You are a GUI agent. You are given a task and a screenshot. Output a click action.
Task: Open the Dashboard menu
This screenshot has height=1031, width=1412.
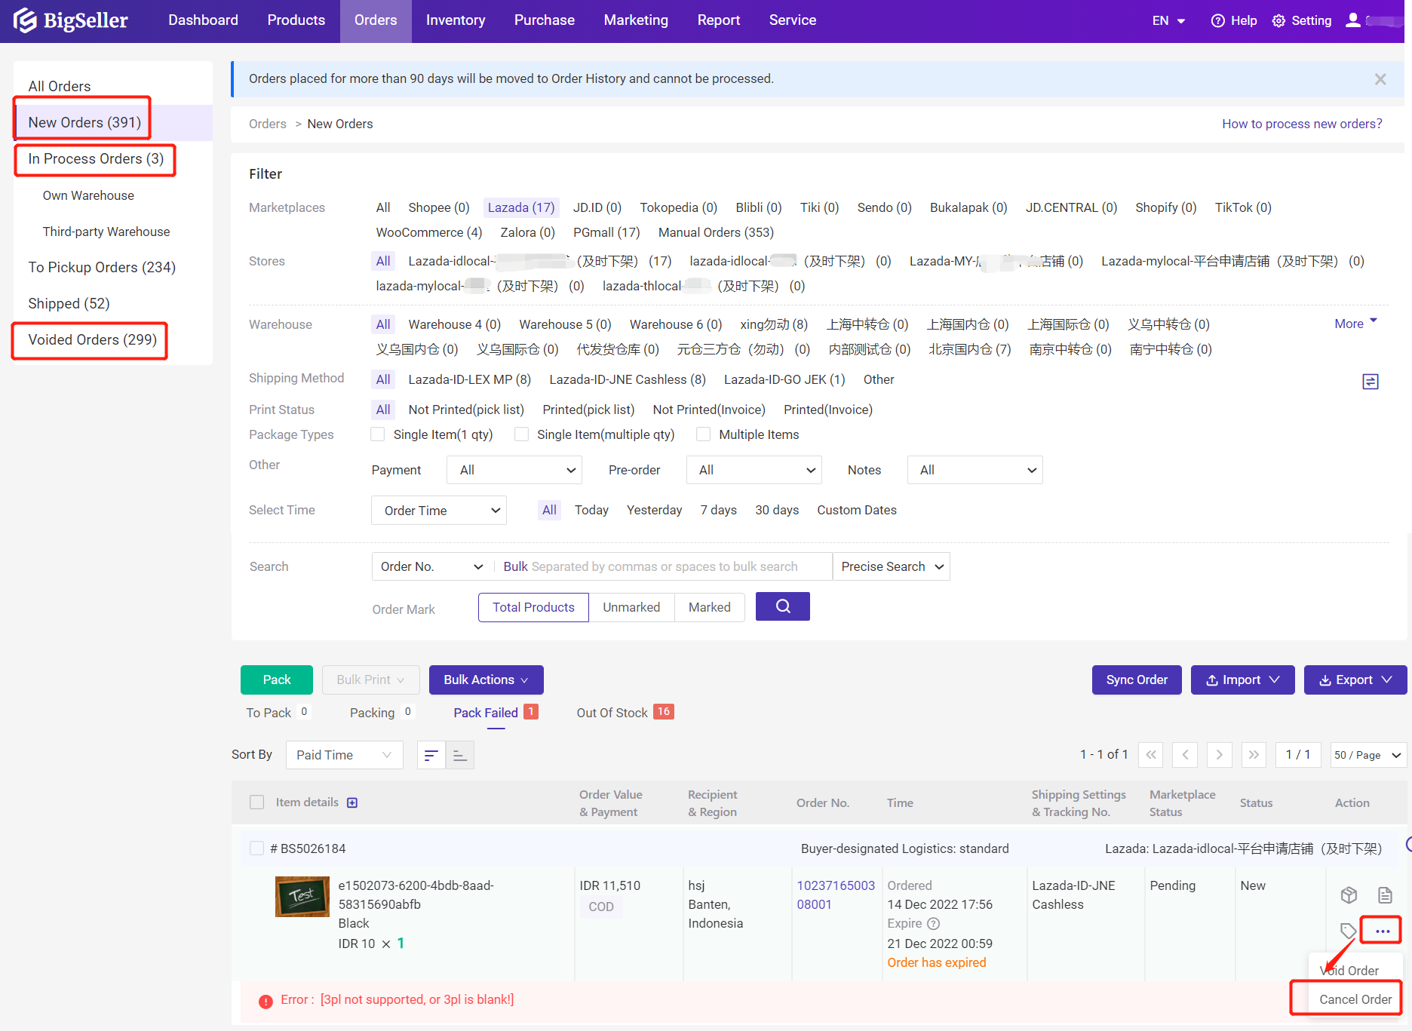tap(203, 20)
